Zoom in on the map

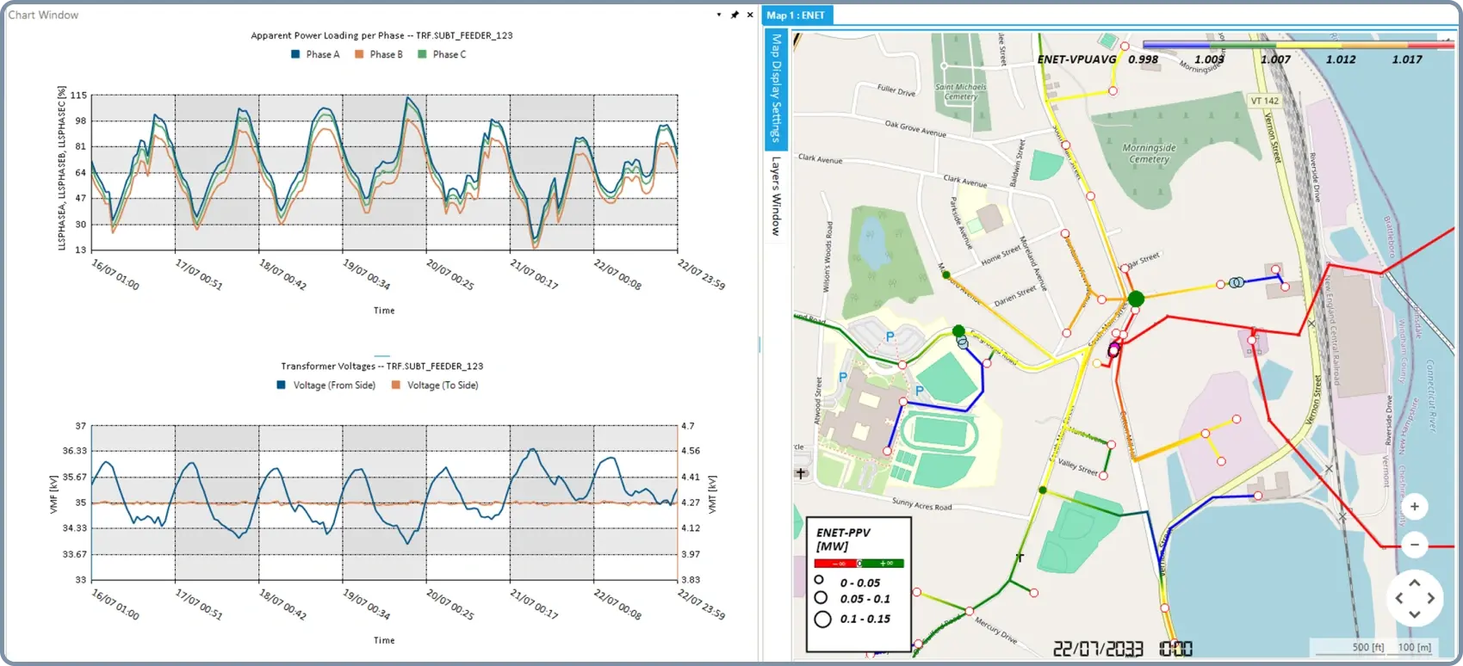(1414, 507)
